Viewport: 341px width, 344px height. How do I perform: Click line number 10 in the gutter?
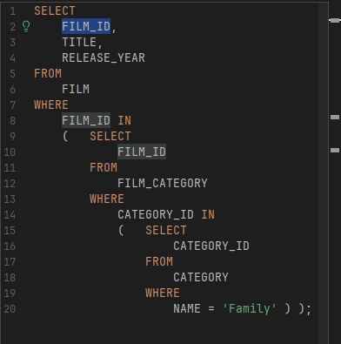[x=10, y=152]
